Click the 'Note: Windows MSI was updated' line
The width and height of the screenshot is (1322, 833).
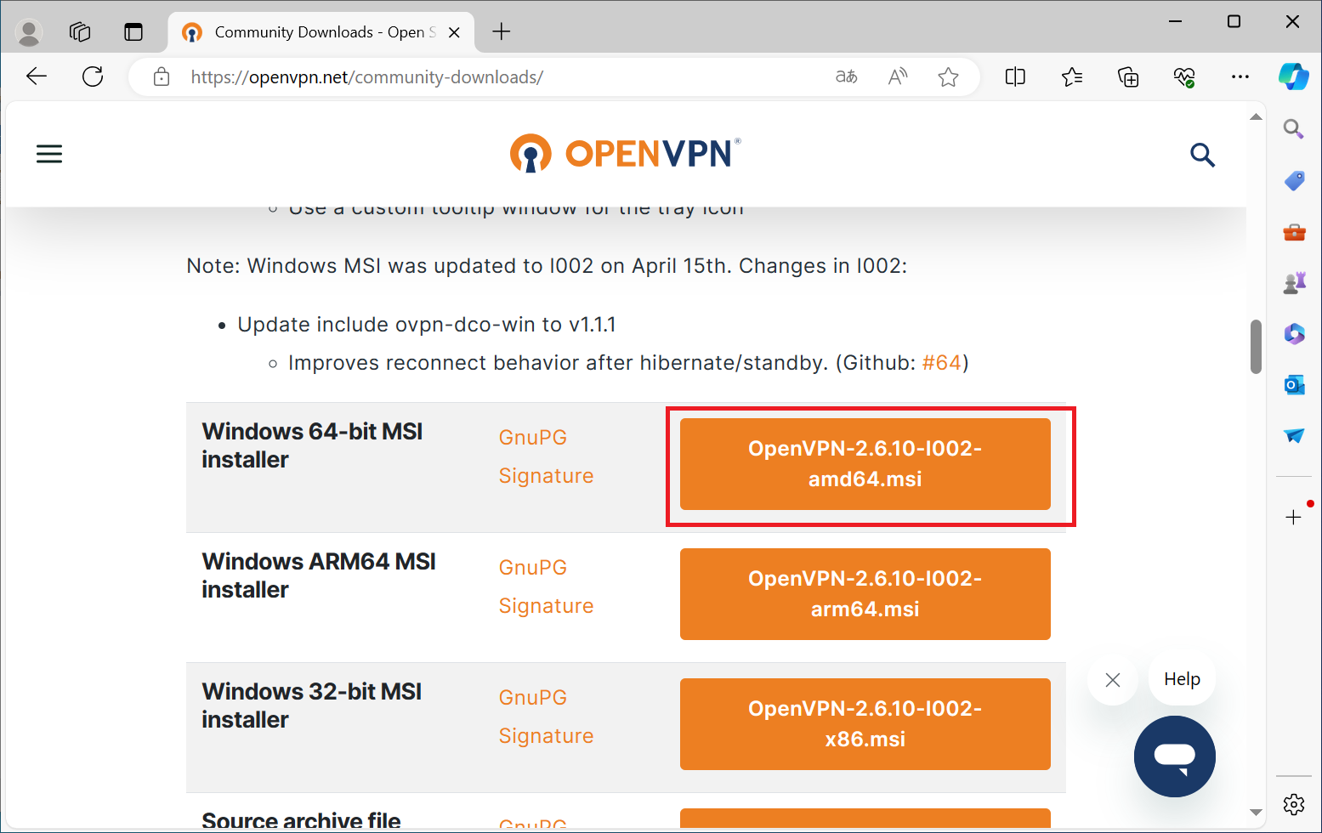pyautogui.click(x=547, y=266)
